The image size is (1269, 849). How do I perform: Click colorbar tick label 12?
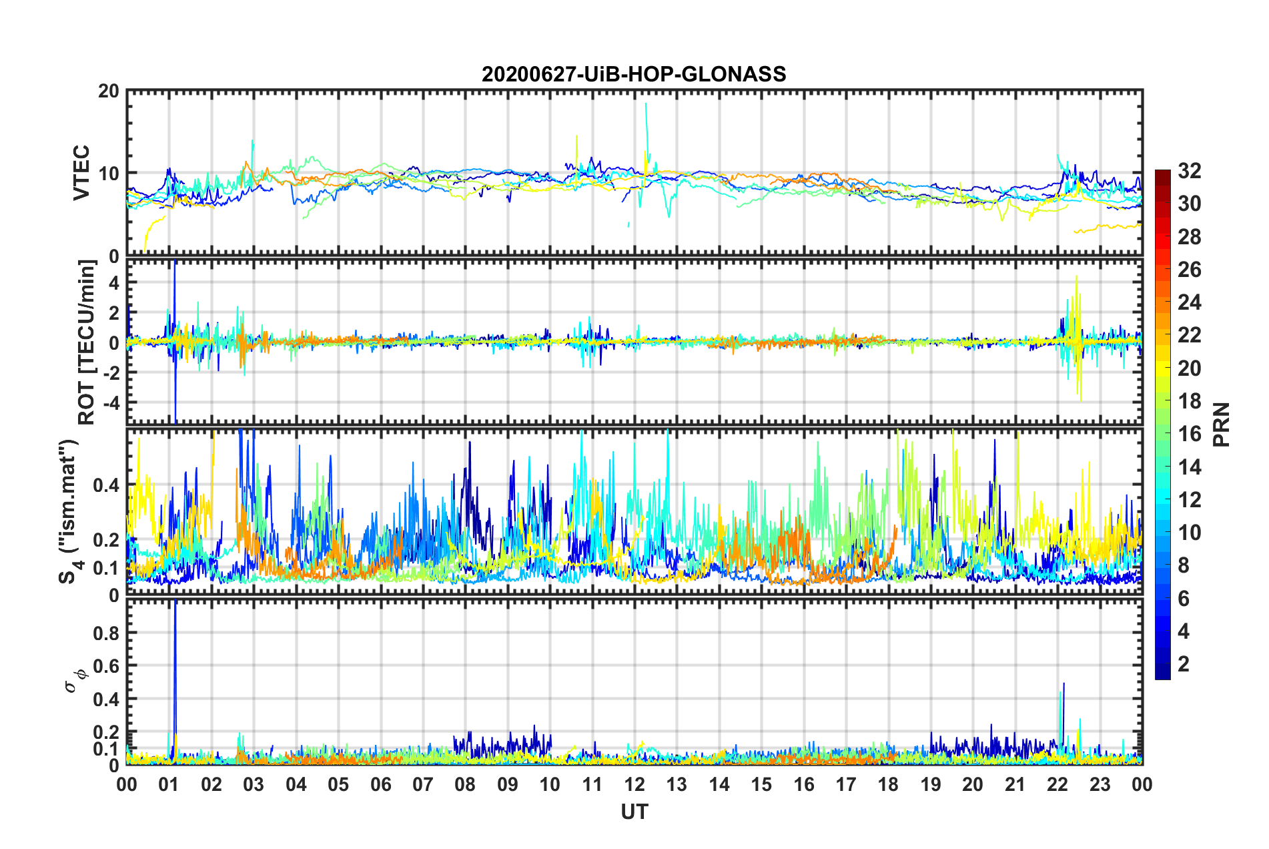click(1190, 499)
